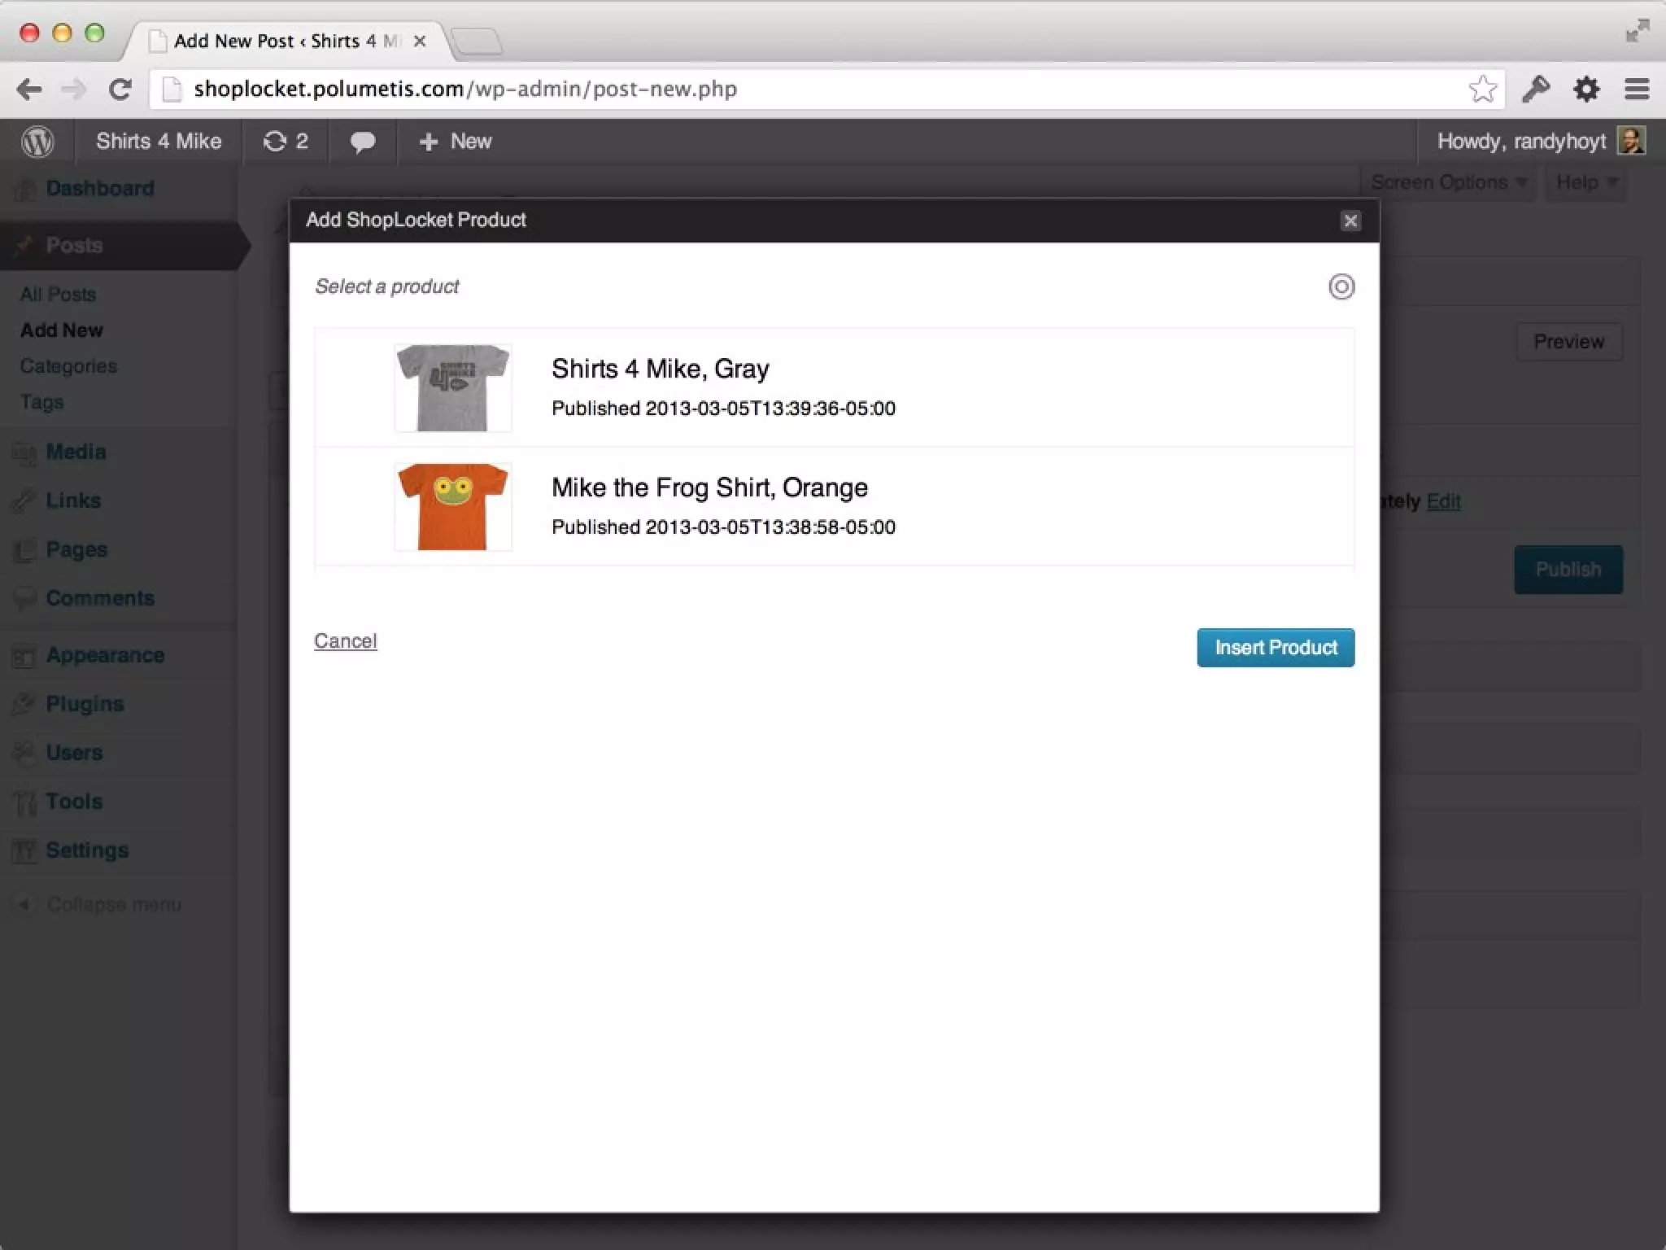Open the comments bubble in admin bar
Image resolution: width=1666 pixels, height=1250 pixels.
[363, 142]
